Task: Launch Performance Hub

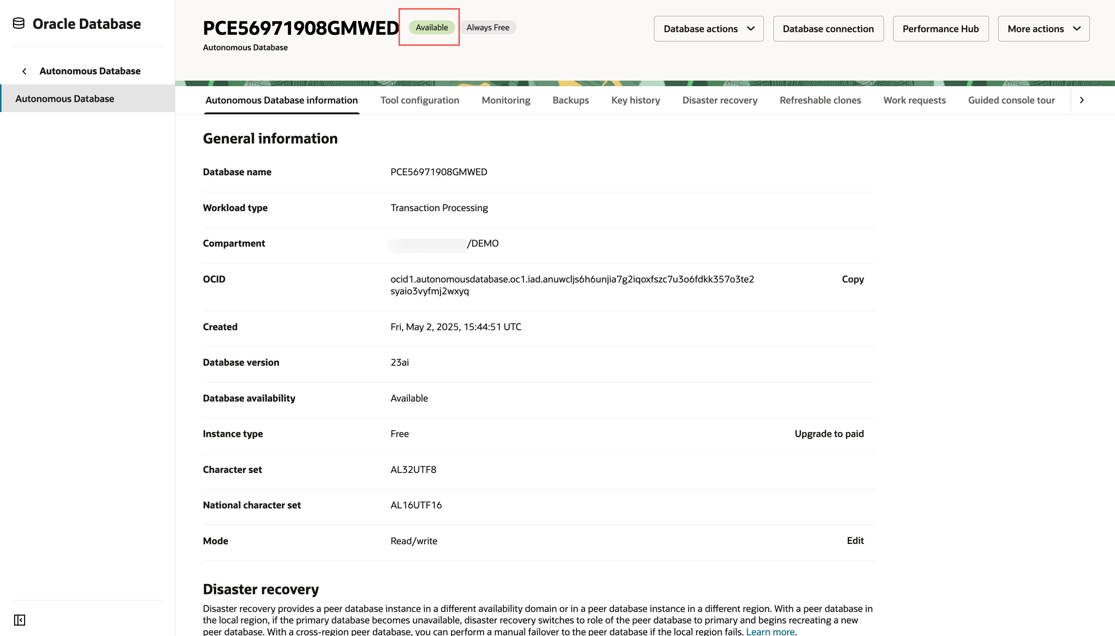Action: [x=940, y=29]
